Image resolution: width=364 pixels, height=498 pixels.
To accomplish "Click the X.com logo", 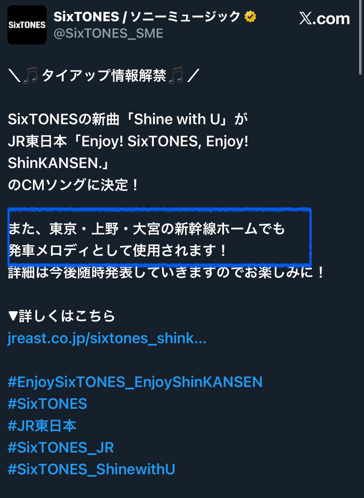I will pos(325,19).
